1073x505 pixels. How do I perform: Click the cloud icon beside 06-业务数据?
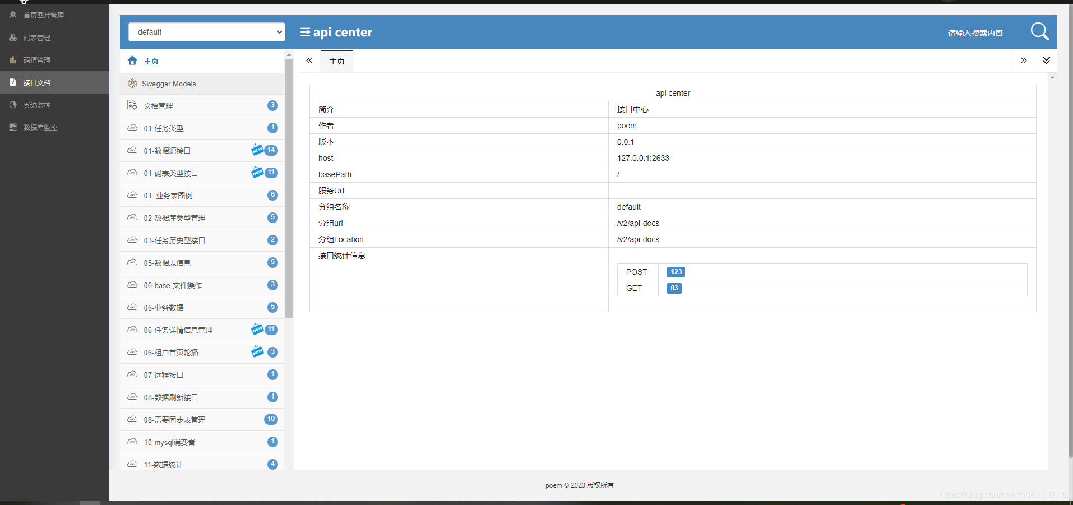point(132,307)
